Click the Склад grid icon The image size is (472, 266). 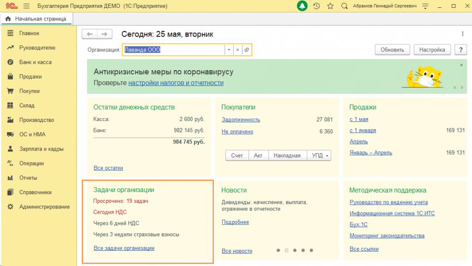[x=10, y=106]
